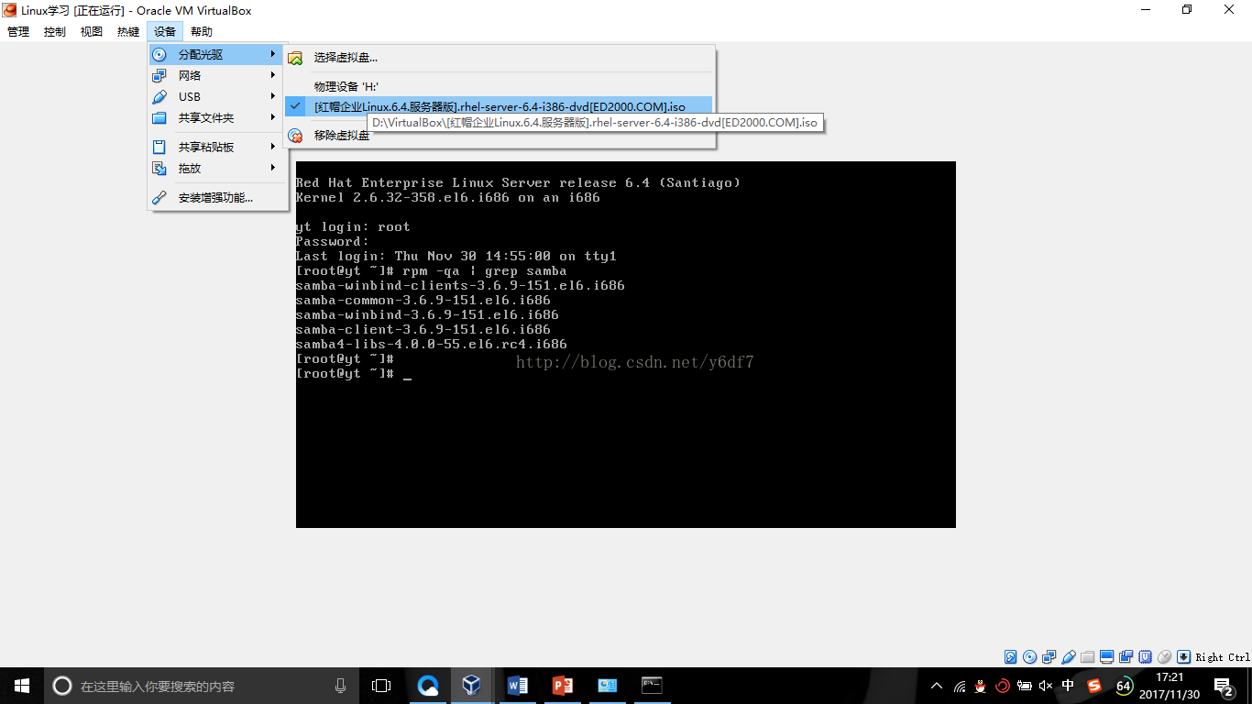Choose 安装增强功能... from the devices menu
Screen dimensions: 1252x704
pyautogui.click(x=217, y=198)
